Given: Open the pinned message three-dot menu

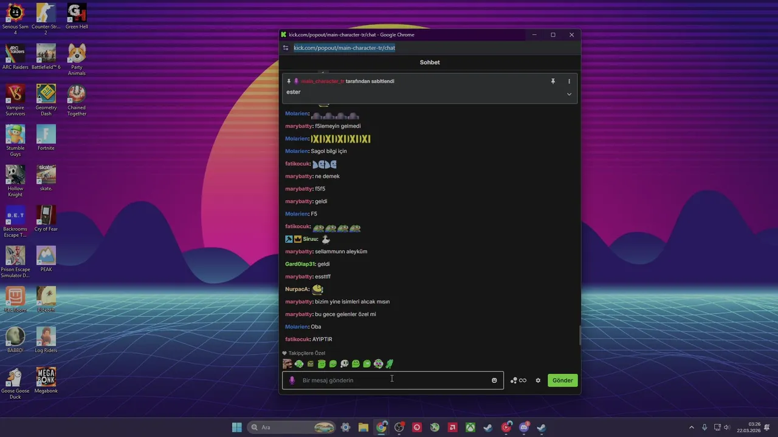Looking at the screenshot, I should (569, 81).
